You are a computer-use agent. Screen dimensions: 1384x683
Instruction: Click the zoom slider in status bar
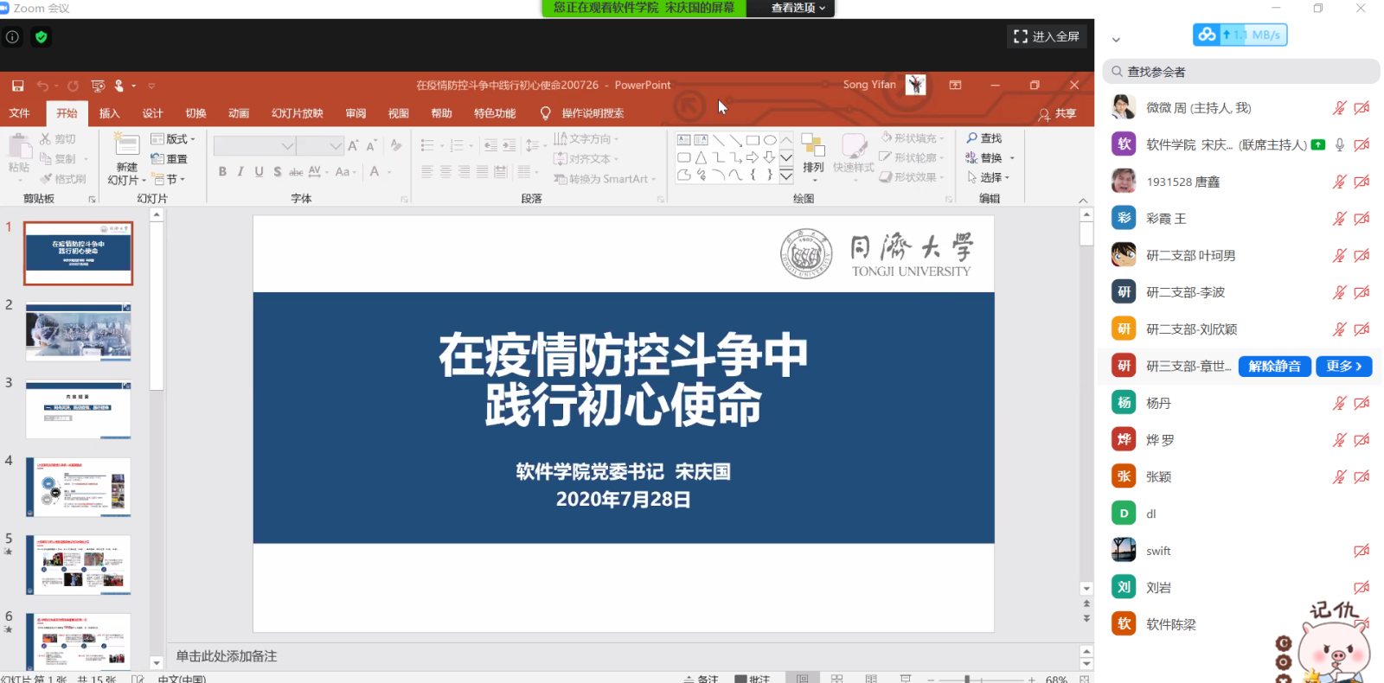tap(967, 679)
